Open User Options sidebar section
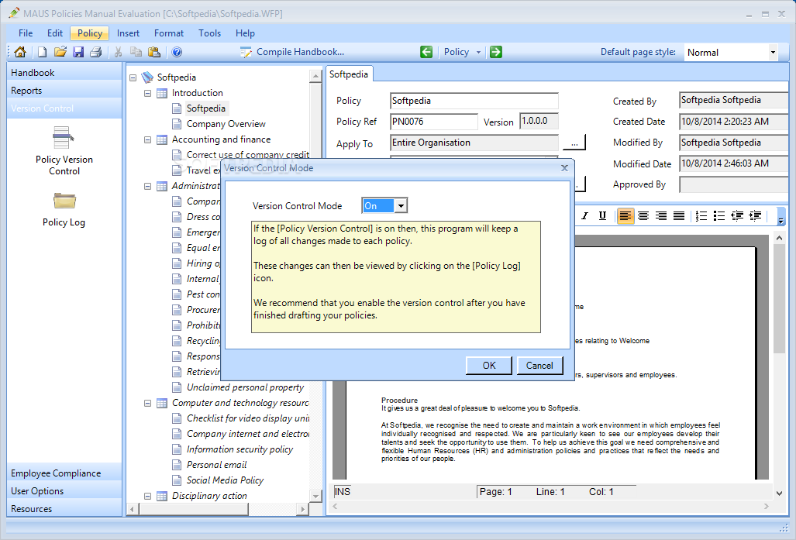This screenshot has width=796, height=540. [64, 490]
